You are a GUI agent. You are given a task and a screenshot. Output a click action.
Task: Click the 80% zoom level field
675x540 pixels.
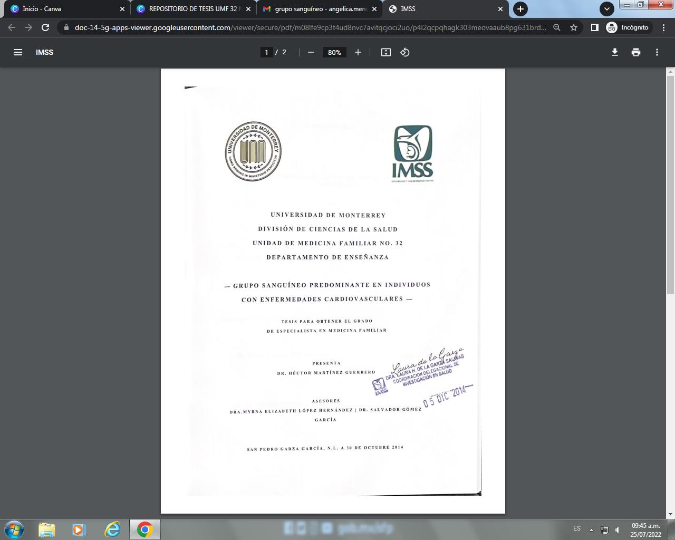click(x=334, y=52)
